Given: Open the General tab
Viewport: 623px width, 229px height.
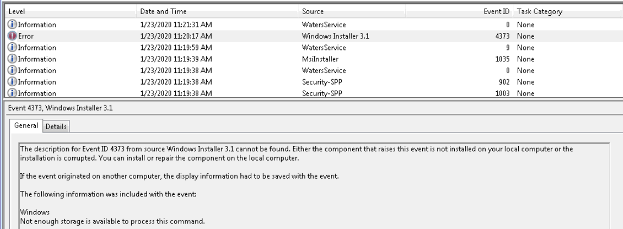Looking at the screenshot, I should (x=26, y=126).
